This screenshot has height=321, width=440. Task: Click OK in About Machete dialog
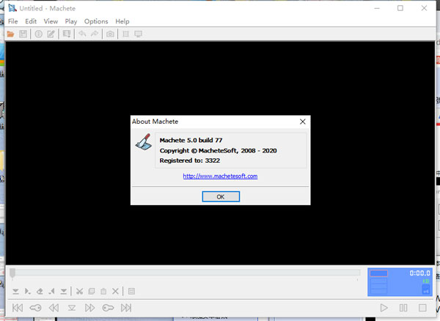[x=221, y=196]
